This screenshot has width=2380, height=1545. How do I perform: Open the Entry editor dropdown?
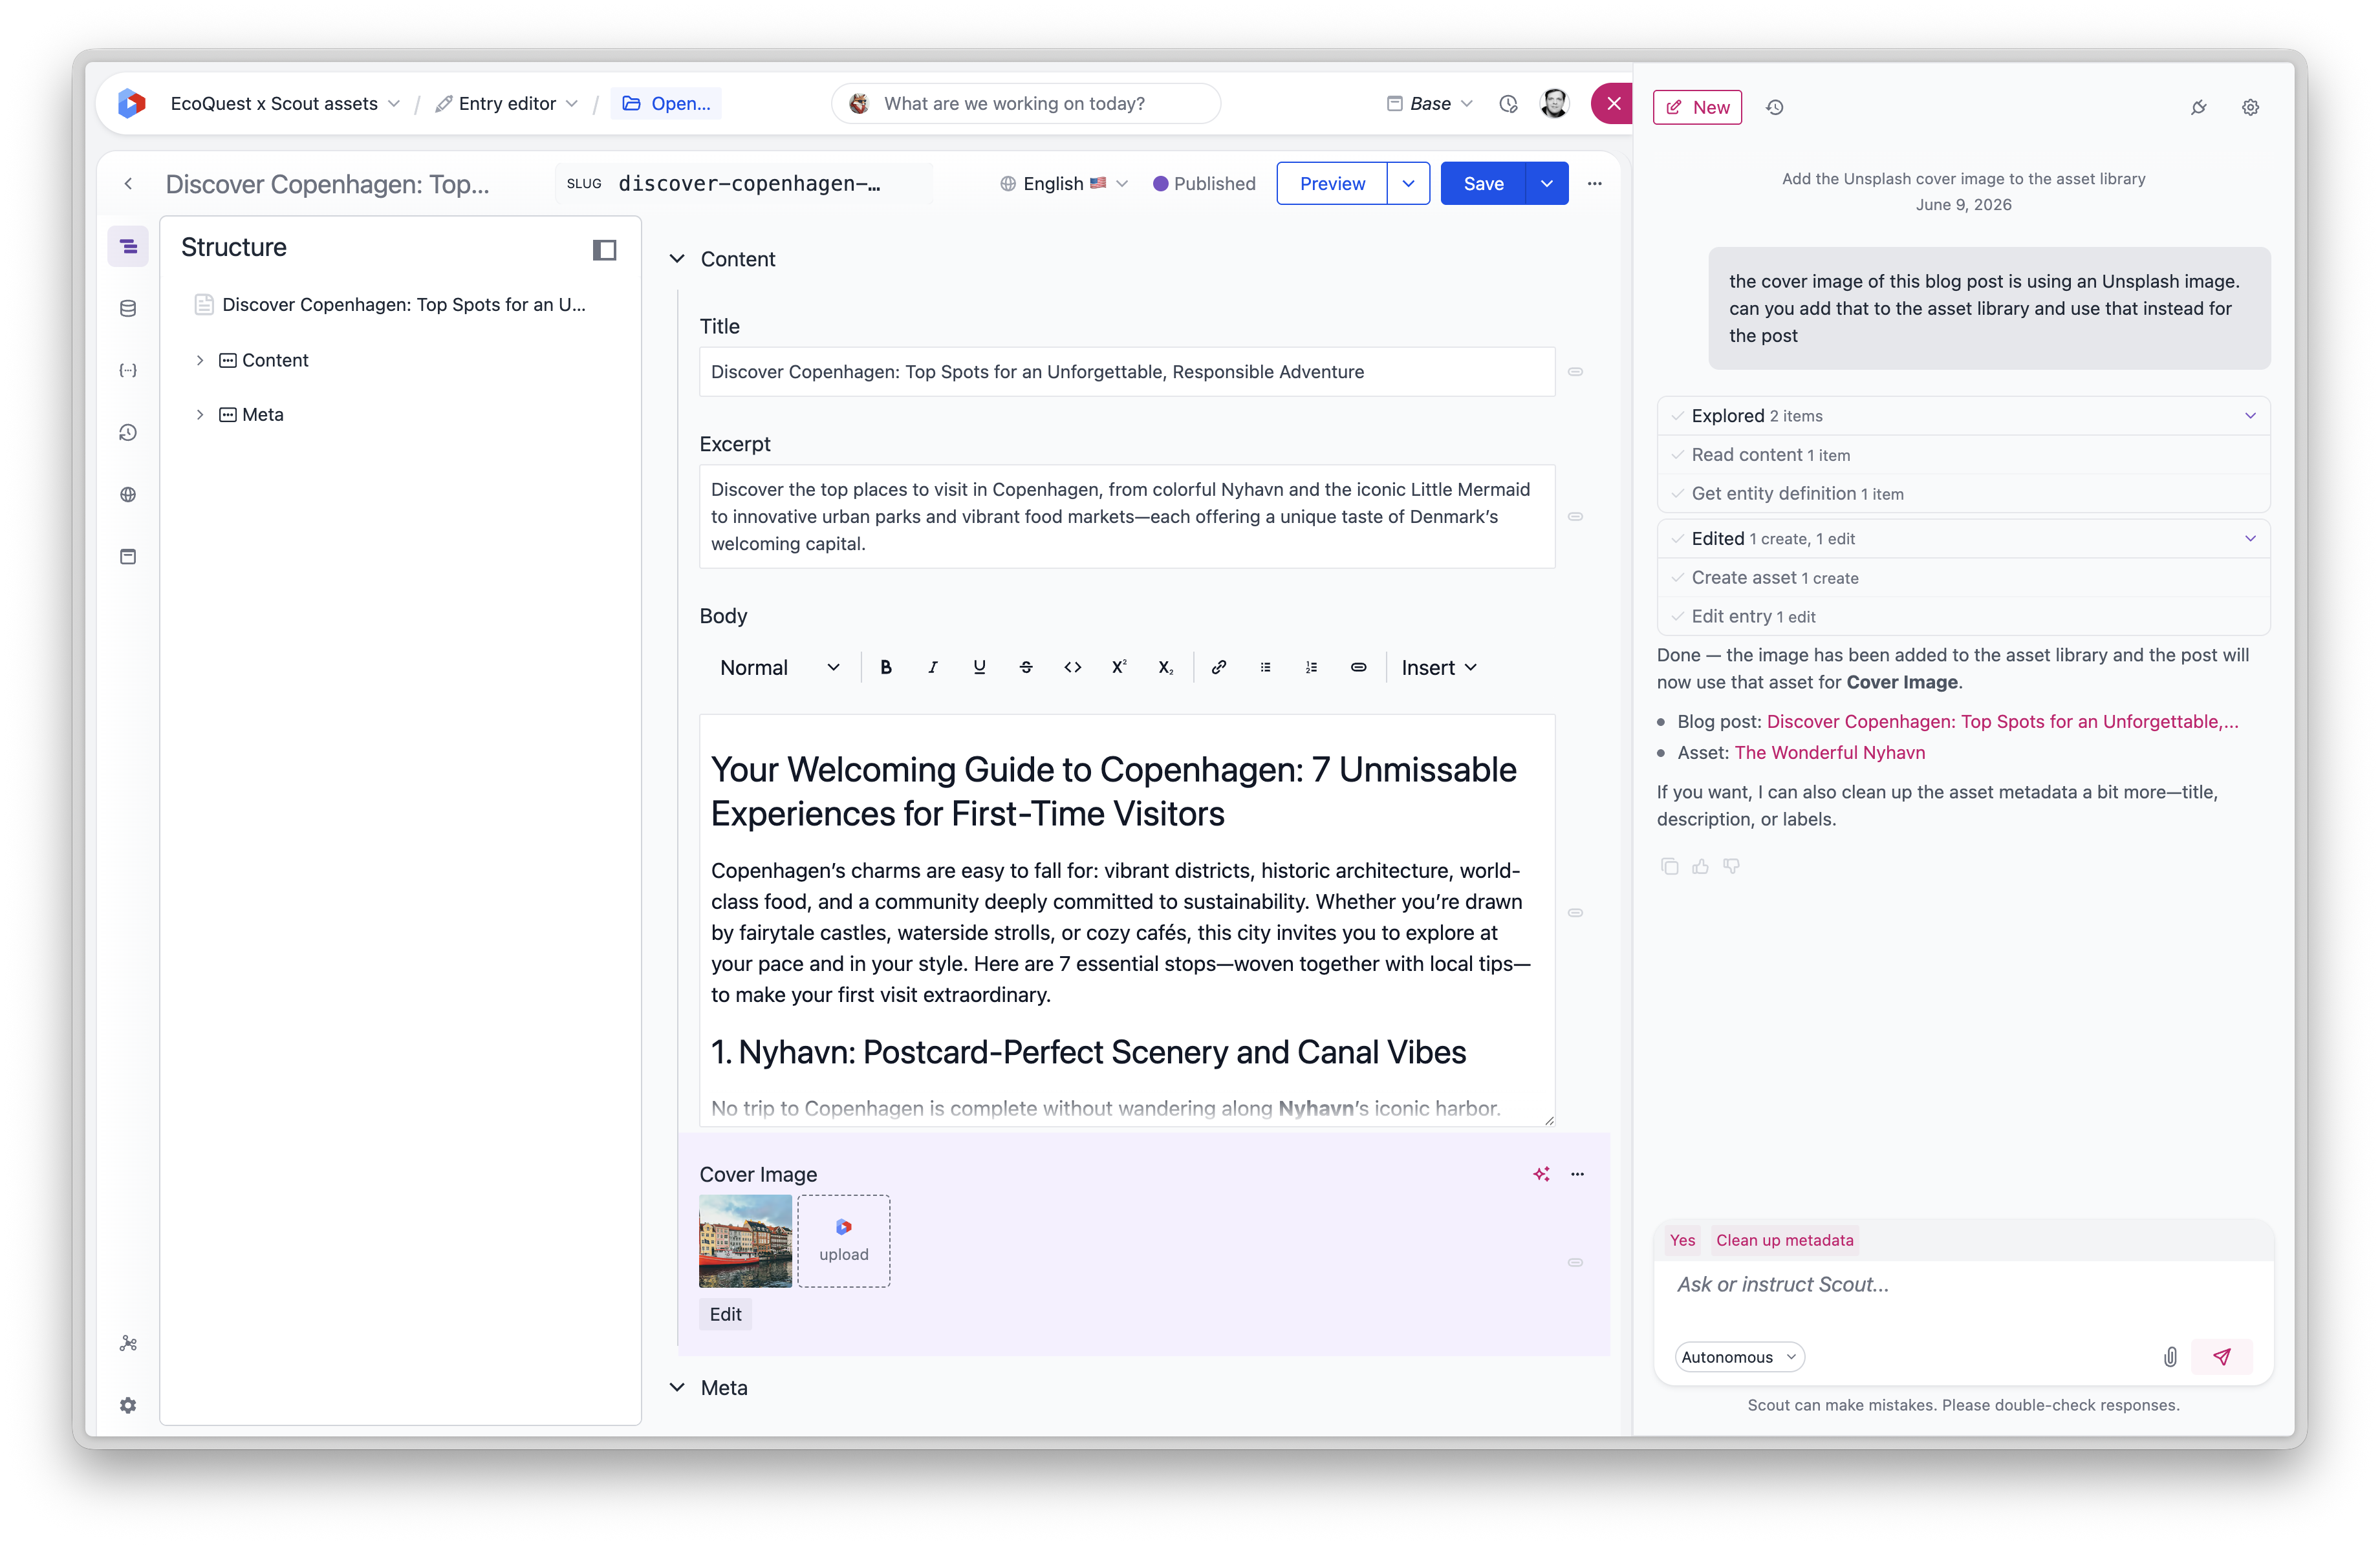(507, 104)
